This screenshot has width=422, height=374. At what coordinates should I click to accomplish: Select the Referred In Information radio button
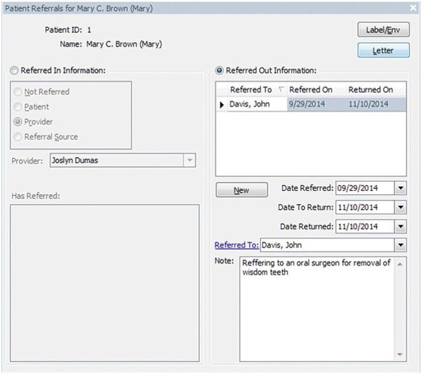tap(15, 71)
